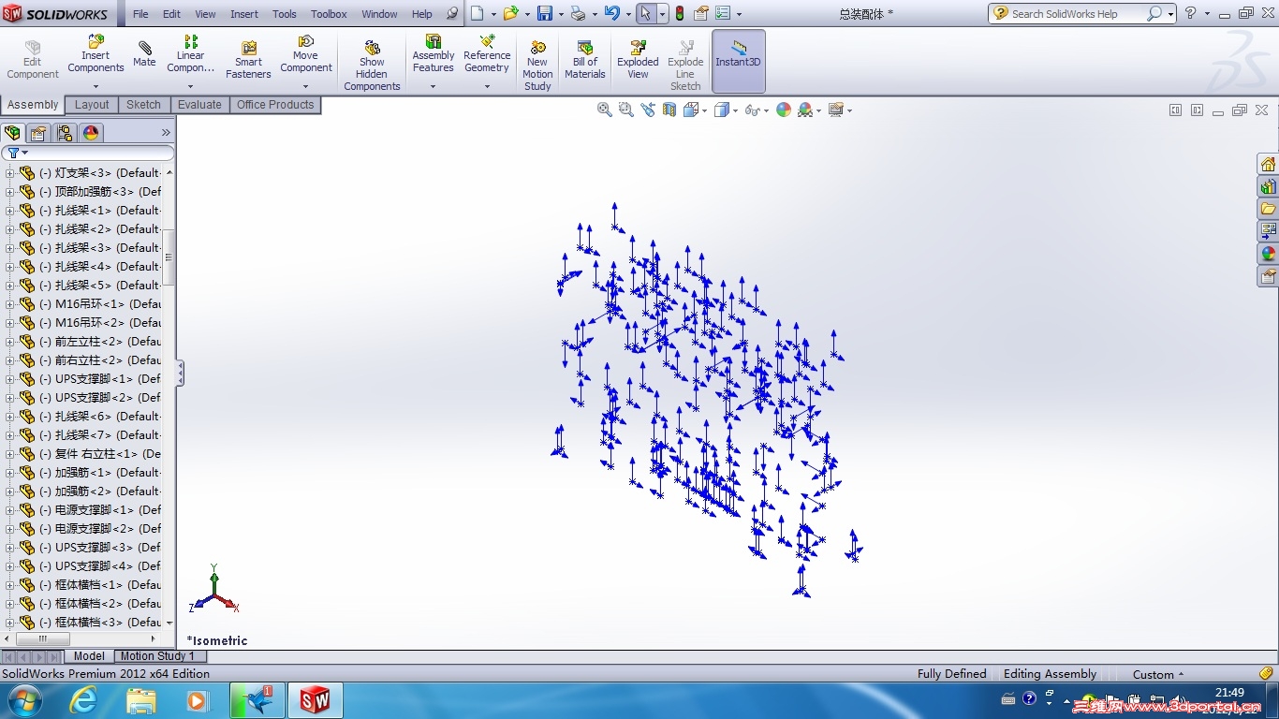This screenshot has height=719, width=1279.
Task: Switch to the Layout tab
Action: (x=92, y=105)
